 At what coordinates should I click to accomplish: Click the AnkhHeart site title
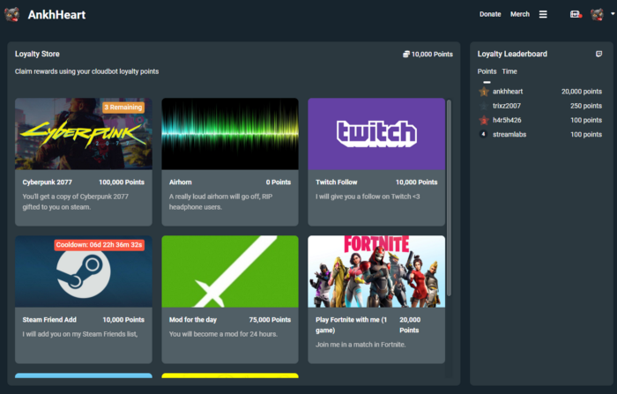pos(56,15)
